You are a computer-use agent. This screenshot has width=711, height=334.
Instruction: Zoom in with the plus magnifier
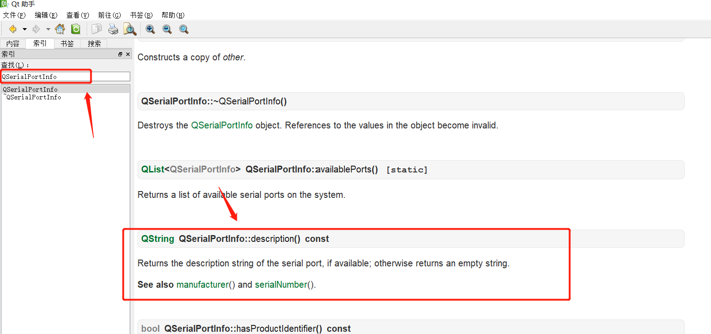(150, 29)
